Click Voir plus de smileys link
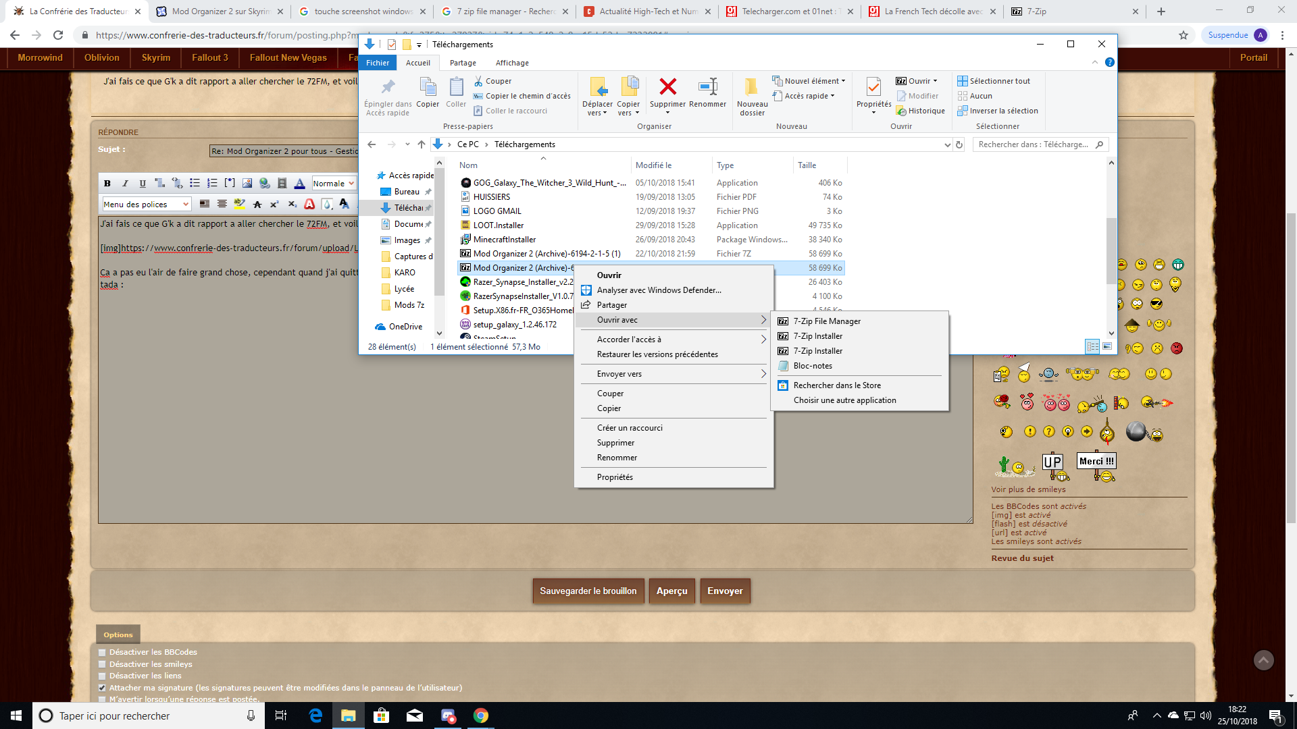1297x729 pixels. coord(1028,489)
